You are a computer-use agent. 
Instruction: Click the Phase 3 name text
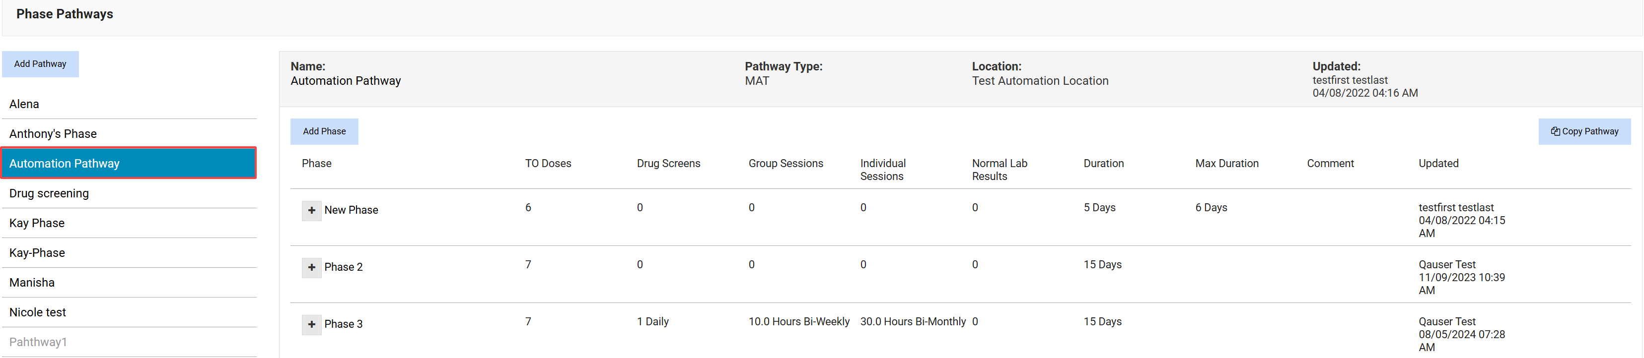point(344,324)
